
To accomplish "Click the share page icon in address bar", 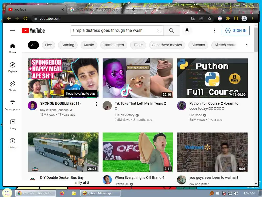I will (201, 18).
